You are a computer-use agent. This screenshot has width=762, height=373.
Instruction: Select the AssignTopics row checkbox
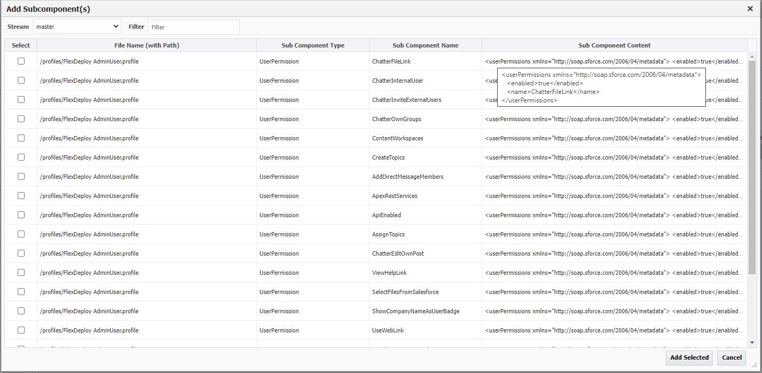click(21, 234)
